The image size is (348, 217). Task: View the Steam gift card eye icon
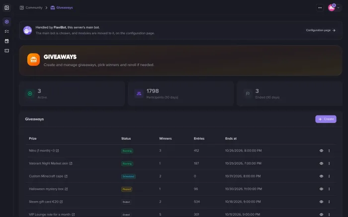point(321,202)
